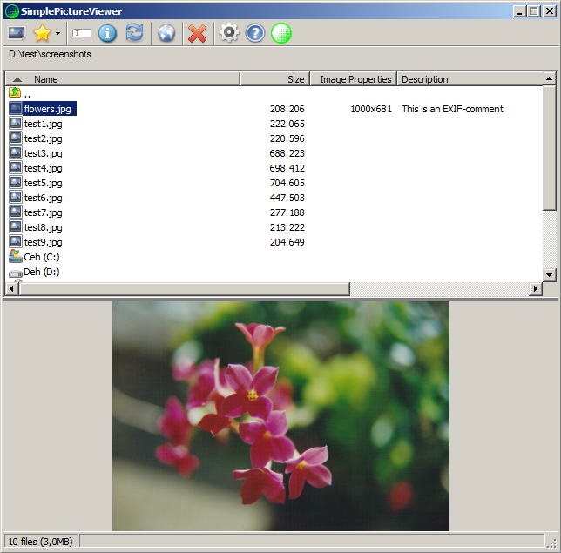Delete file with red X icon
This screenshot has height=553, width=561.
198,33
